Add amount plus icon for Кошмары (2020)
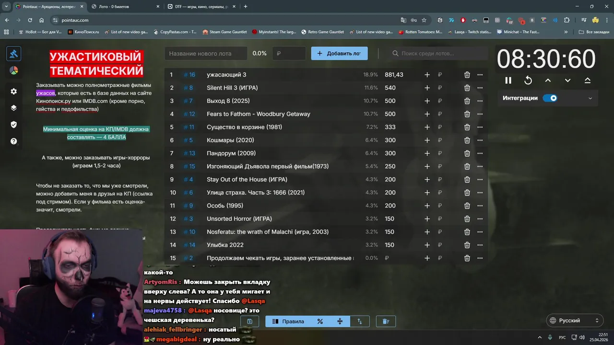This screenshot has width=614, height=345. [427, 140]
